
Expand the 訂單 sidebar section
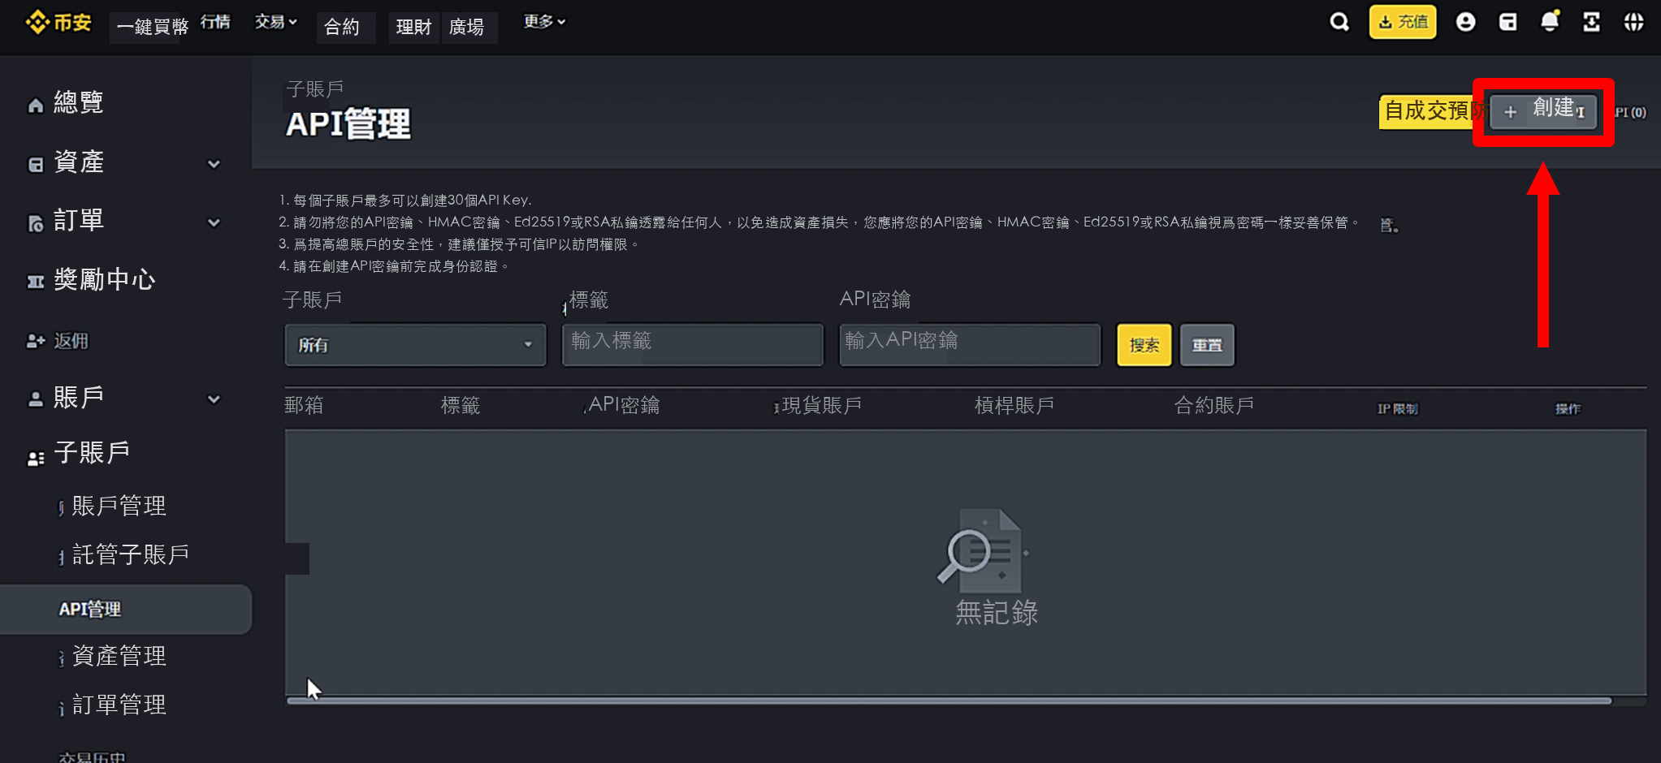pyautogui.click(x=214, y=222)
